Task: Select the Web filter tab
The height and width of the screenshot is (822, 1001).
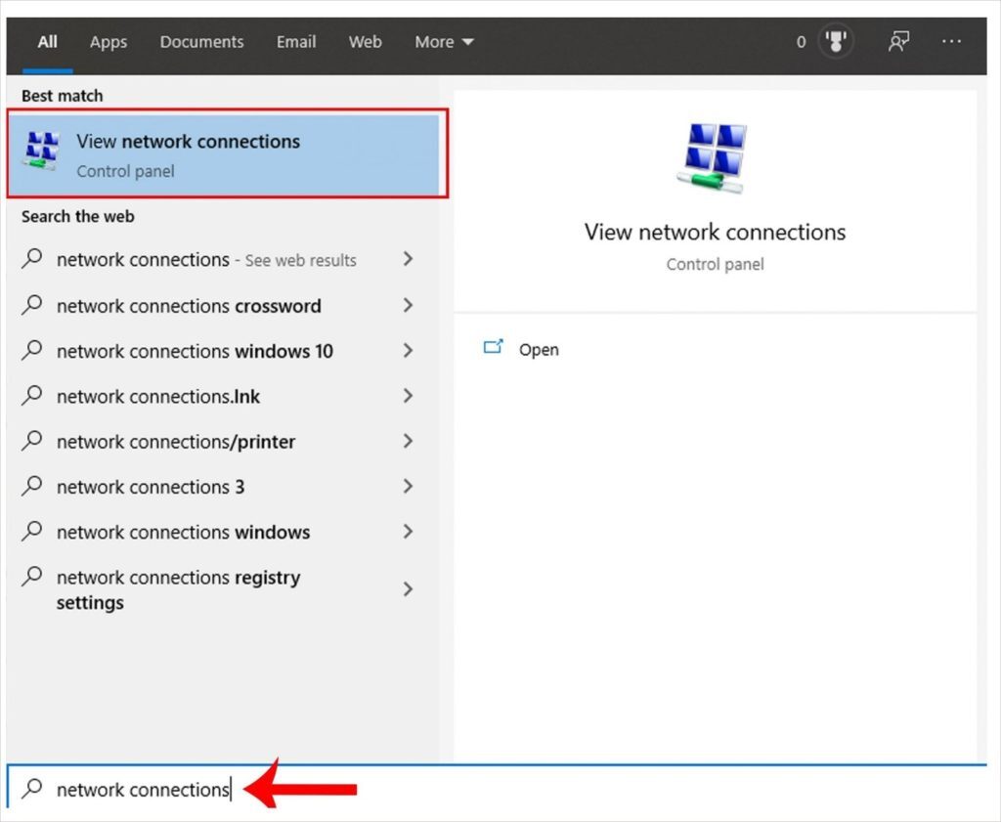Action: point(365,42)
